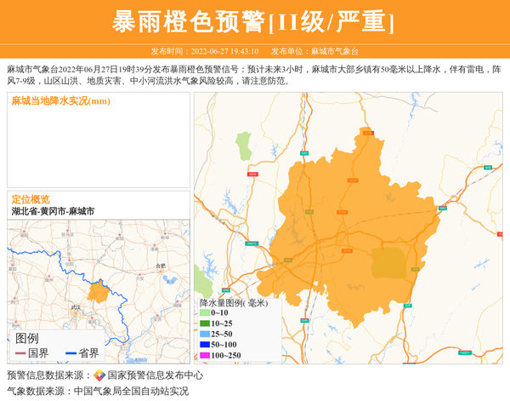Click the 武汉 city marker on overview map
This screenshot has width=510, height=401.
[x=76, y=308]
